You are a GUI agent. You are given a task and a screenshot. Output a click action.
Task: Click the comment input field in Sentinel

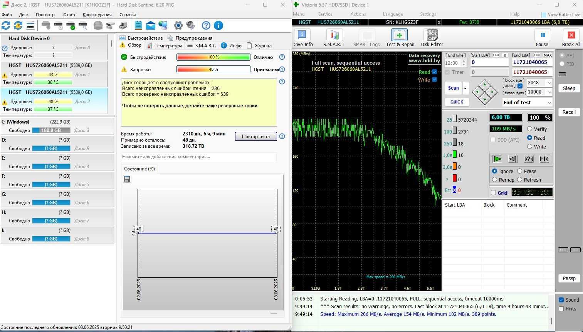[x=199, y=157]
